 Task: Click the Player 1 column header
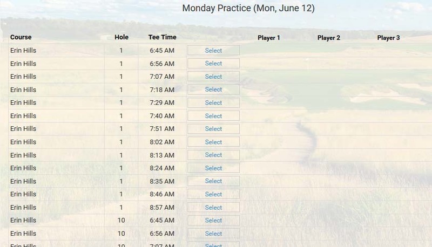(269, 38)
